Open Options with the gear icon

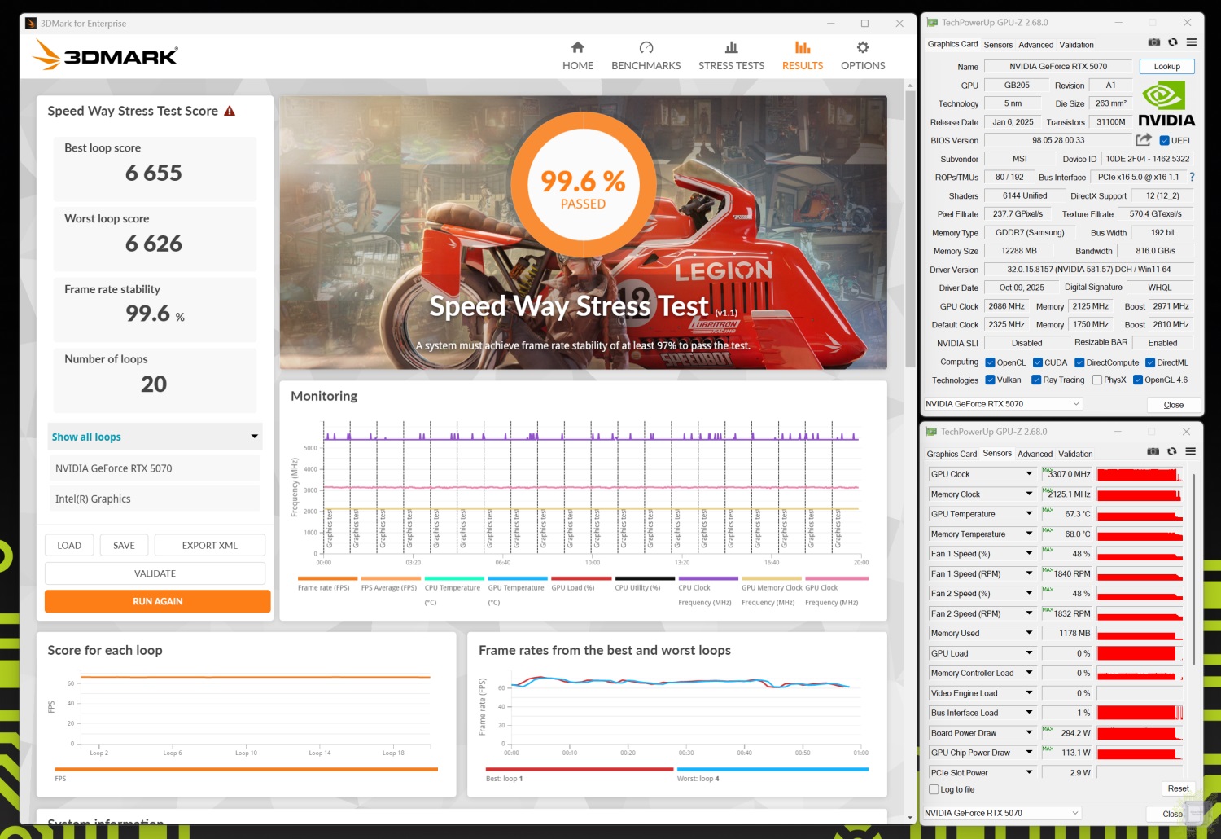[x=863, y=48]
